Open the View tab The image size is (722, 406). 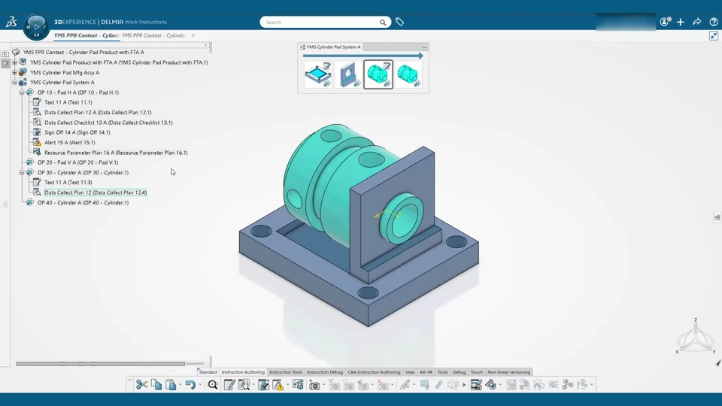[410, 372]
